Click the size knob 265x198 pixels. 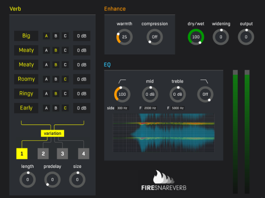(77, 180)
